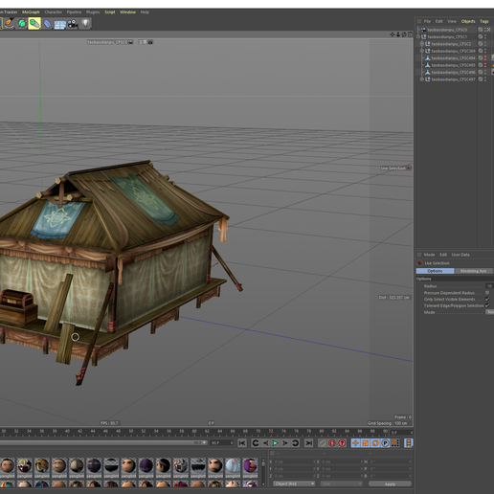
Task: Toggle red visibility dots of taobaodianpu_CFSC494
Action: [485, 58]
